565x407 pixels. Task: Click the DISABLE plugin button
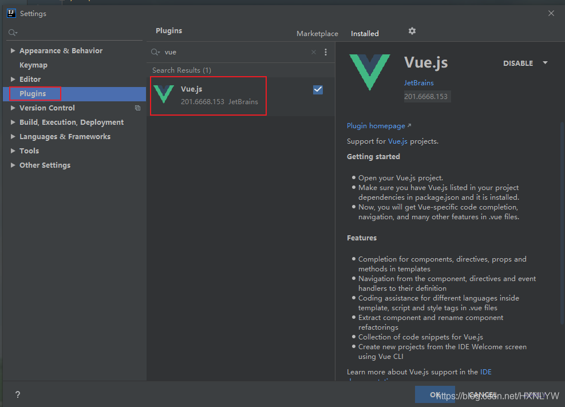[x=518, y=63]
